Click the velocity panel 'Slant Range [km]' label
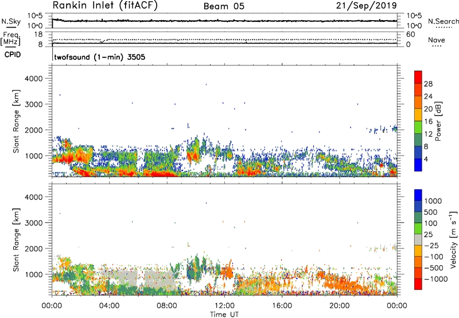The width and height of the screenshot is (459, 318). pyautogui.click(x=16, y=240)
